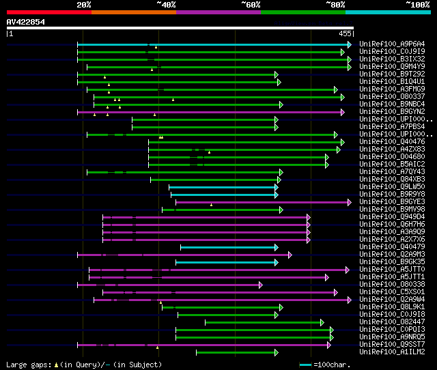Select the UniRef100_A9NRQ5 label
The width and height of the screenshot is (437, 370).
(392, 337)
